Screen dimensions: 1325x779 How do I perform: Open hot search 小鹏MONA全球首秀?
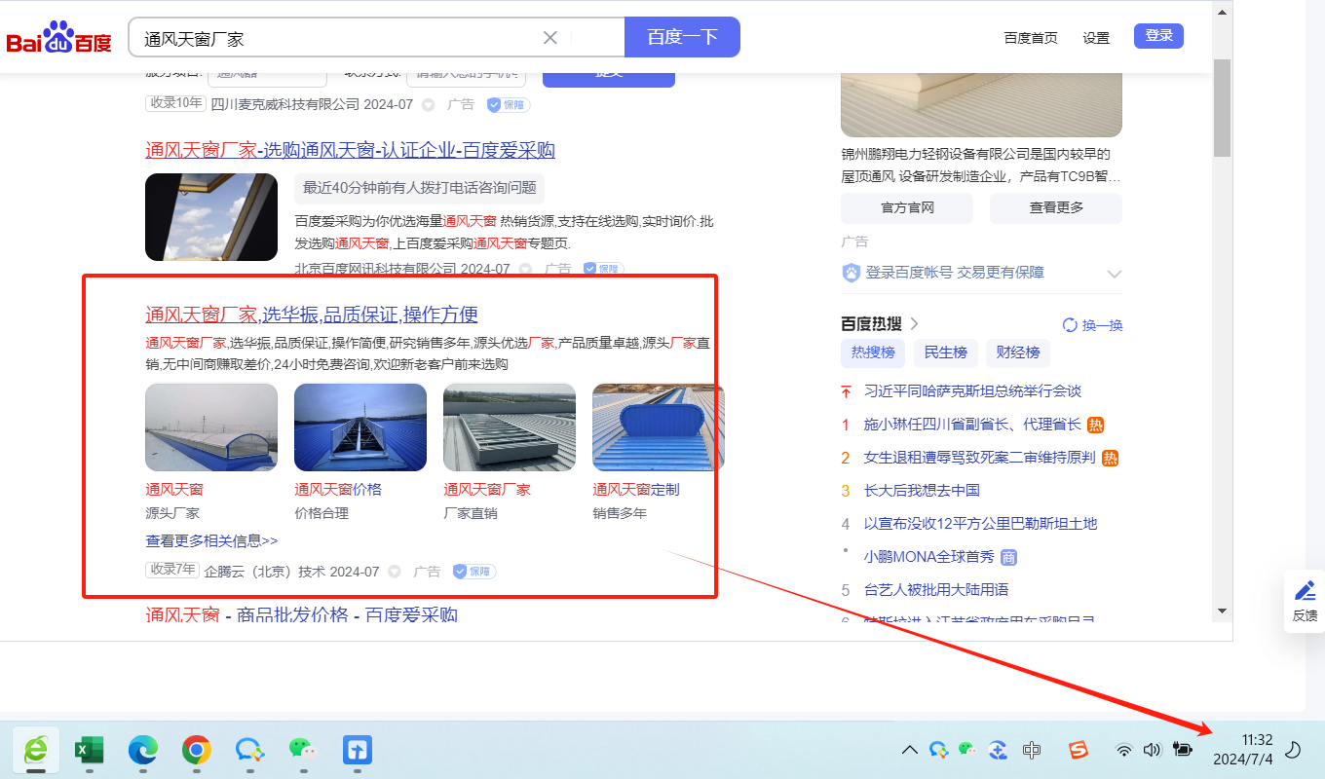(x=928, y=557)
